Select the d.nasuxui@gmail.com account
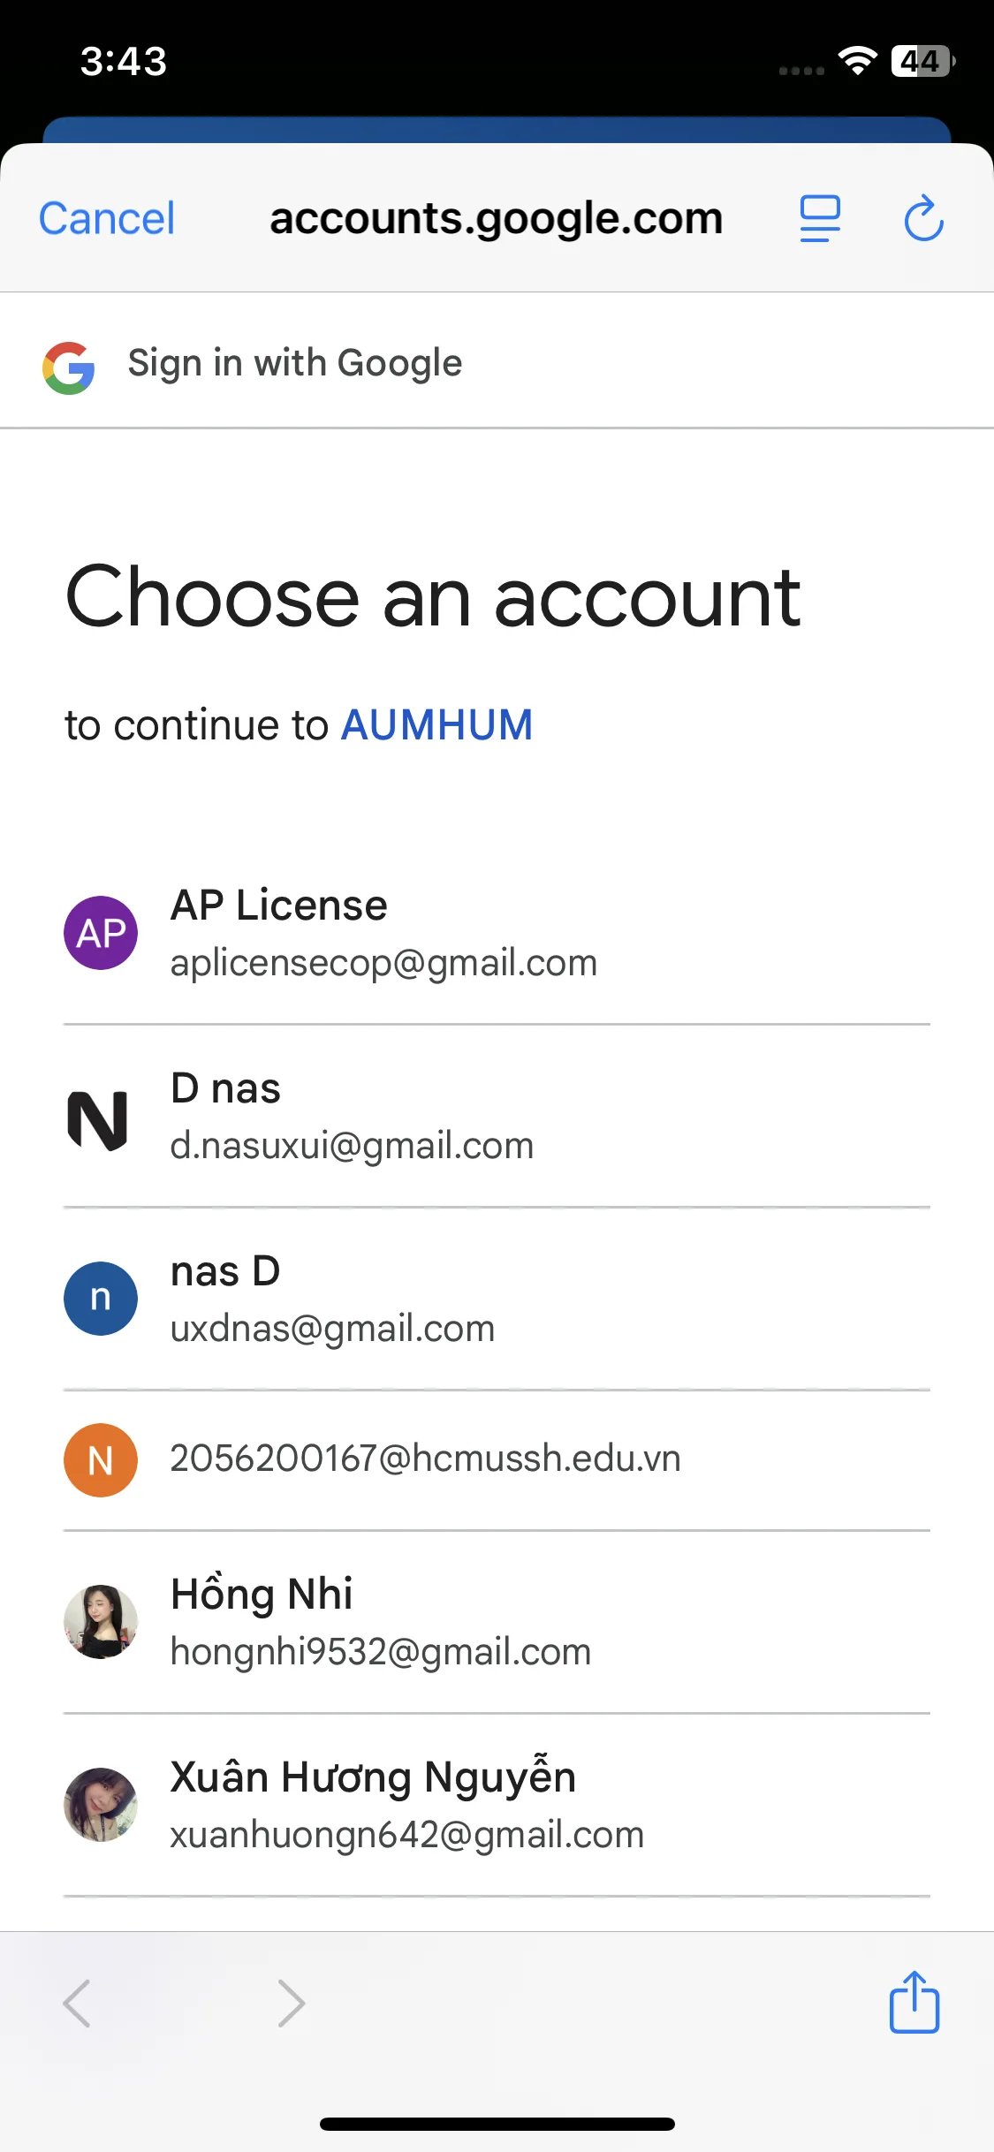Screen dimensions: 994x2152 point(497,1117)
